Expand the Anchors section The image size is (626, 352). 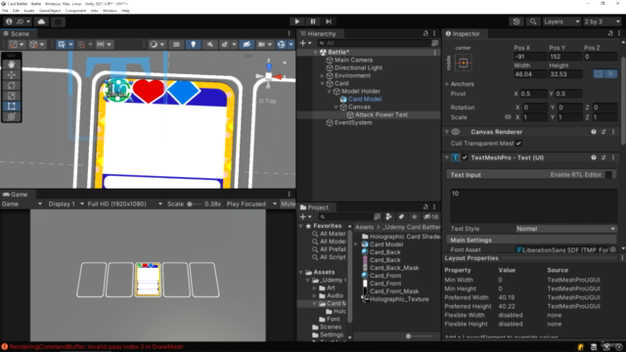click(x=448, y=84)
